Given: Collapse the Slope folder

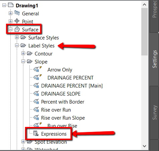Looking at the screenshot, I should [23, 61].
